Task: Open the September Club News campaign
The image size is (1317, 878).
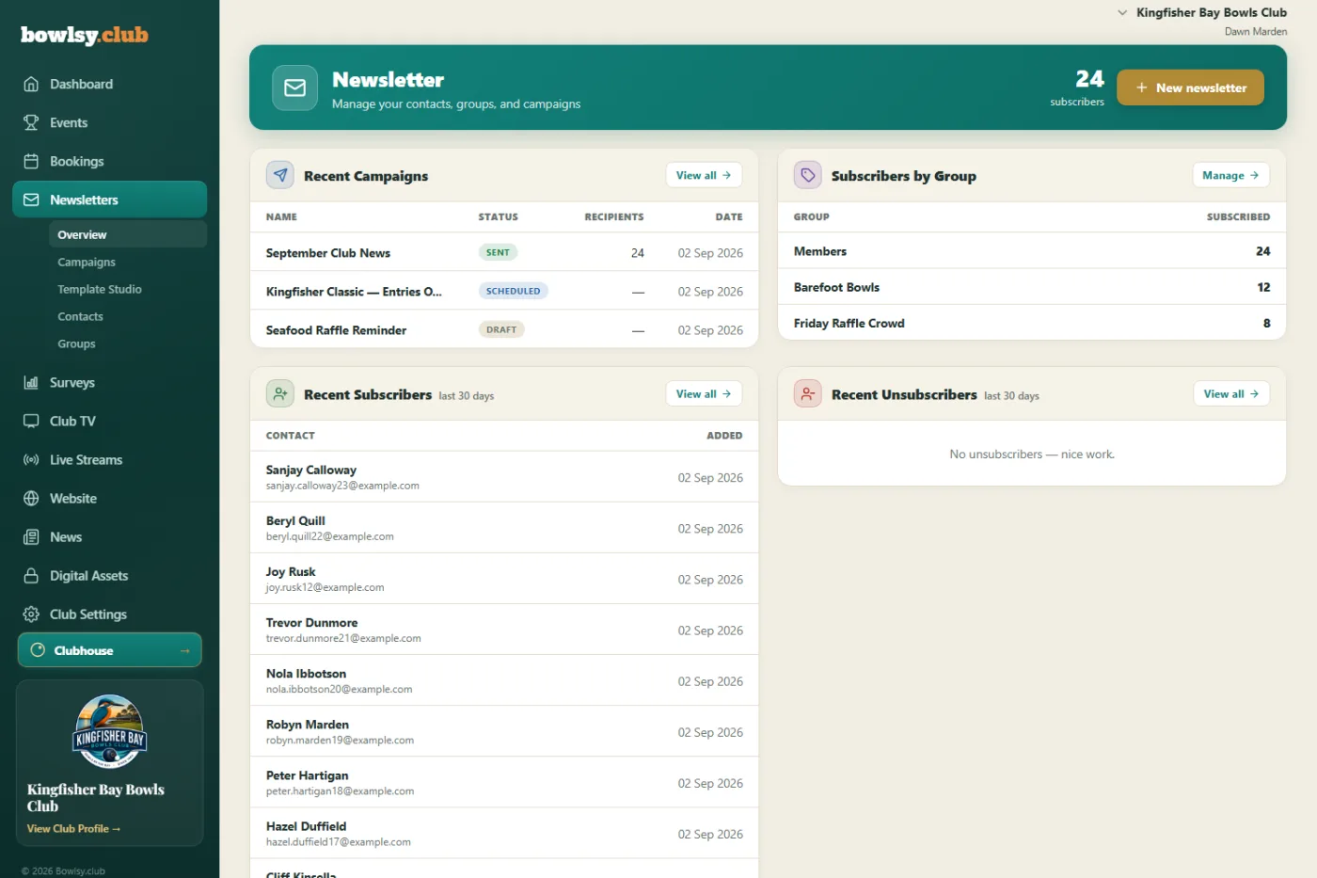Action: 504,252
